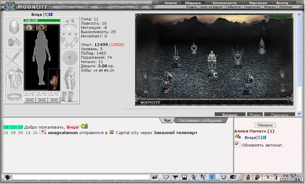Click the save disk icon in chat toolbar
The width and height of the screenshot is (305, 184).
185,177
